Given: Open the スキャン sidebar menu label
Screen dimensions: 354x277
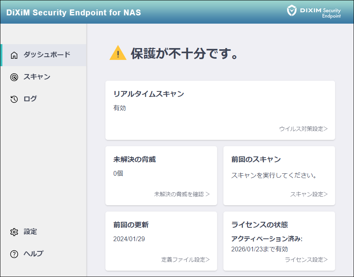Looking at the screenshot, I should pos(37,77).
